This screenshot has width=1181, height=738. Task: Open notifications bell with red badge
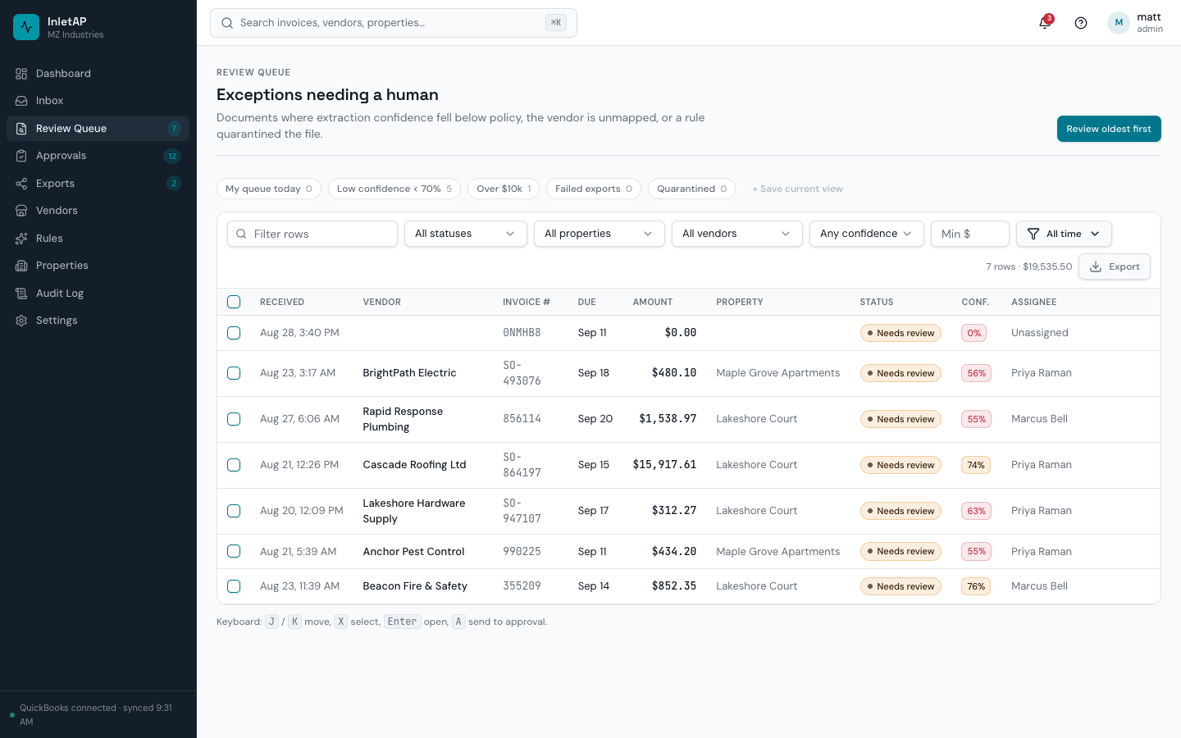(x=1045, y=22)
